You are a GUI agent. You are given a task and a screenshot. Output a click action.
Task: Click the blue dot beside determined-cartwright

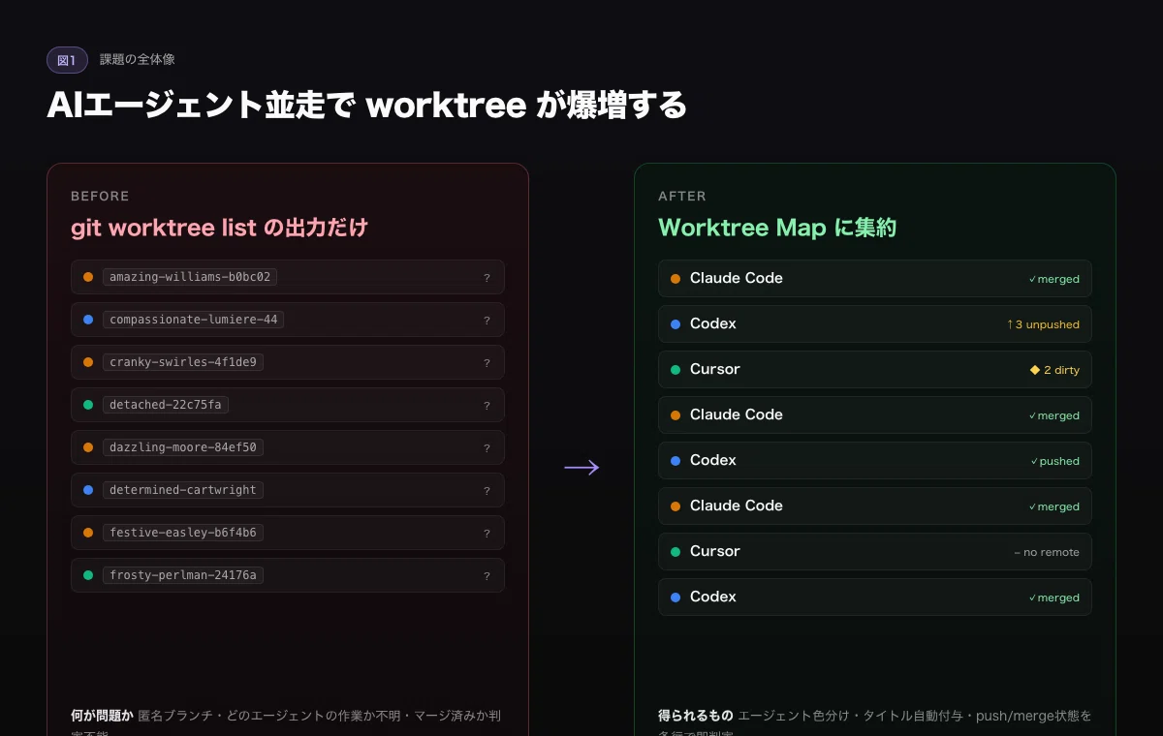(x=88, y=490)
